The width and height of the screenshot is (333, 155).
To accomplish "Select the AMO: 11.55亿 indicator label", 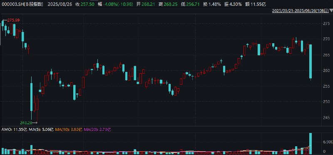I will (15, 130).
